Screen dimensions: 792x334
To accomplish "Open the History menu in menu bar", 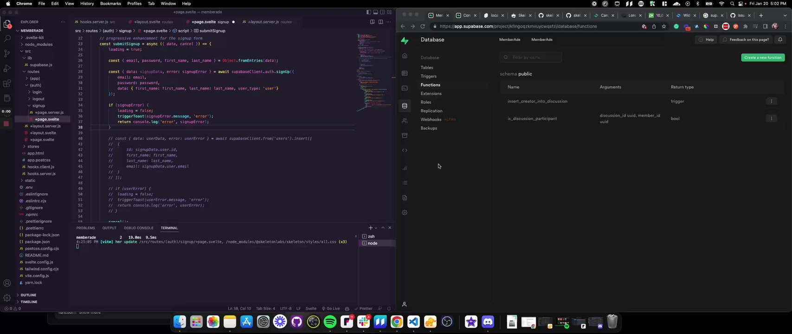I will coord(87,3).
